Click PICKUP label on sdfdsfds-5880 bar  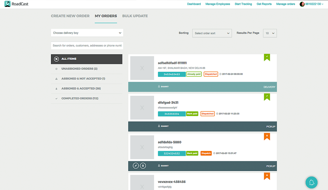tap(271, 166)
